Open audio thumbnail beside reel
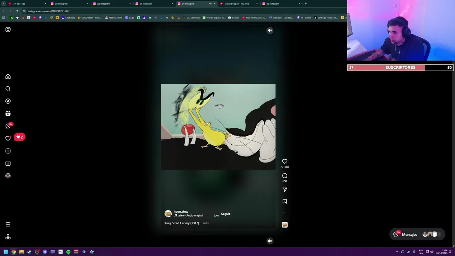Screen dimensions: 455x256 pos(285,225)
